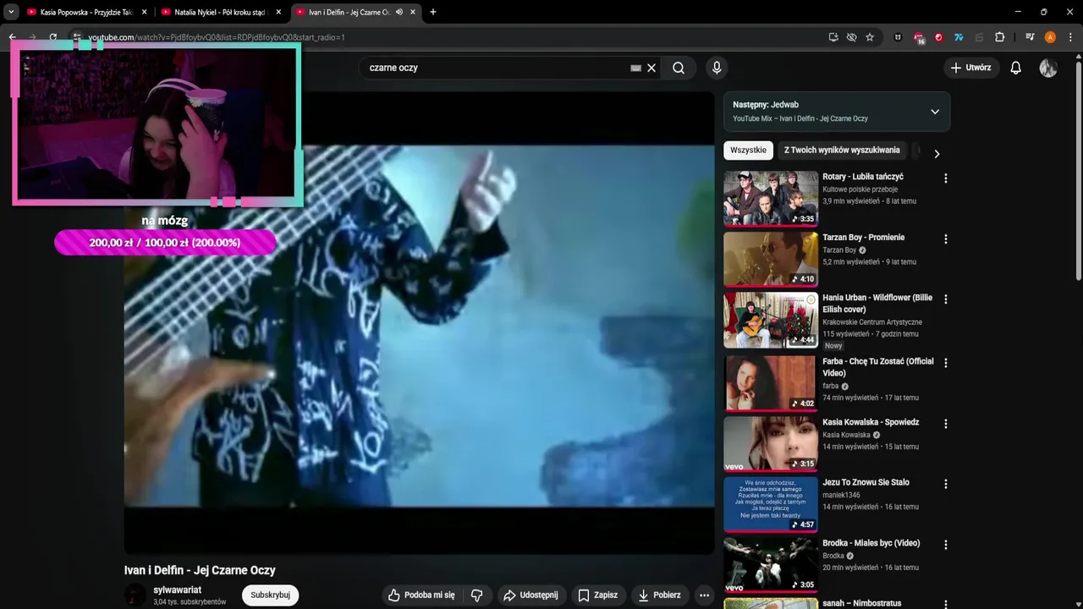
Task: Close the Natalia Nykiel tab
Action: (x=278, y=12)
